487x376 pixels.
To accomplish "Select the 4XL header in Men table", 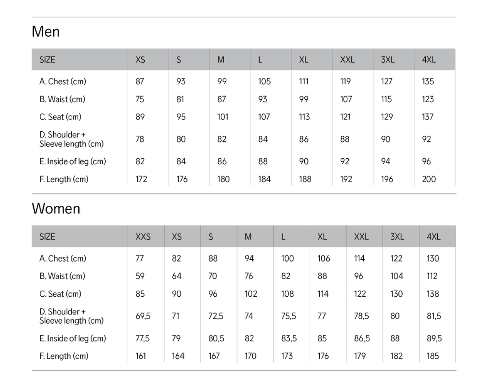I will [x=429, y=60].
